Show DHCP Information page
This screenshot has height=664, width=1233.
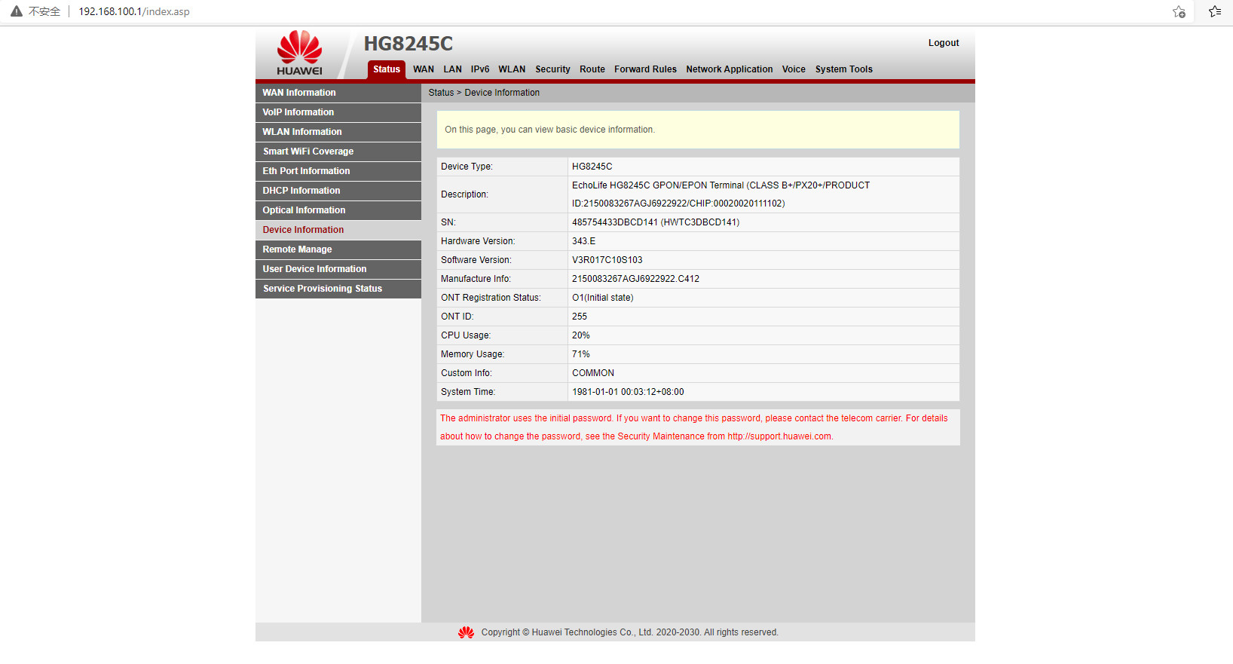[x=301, y=191]
